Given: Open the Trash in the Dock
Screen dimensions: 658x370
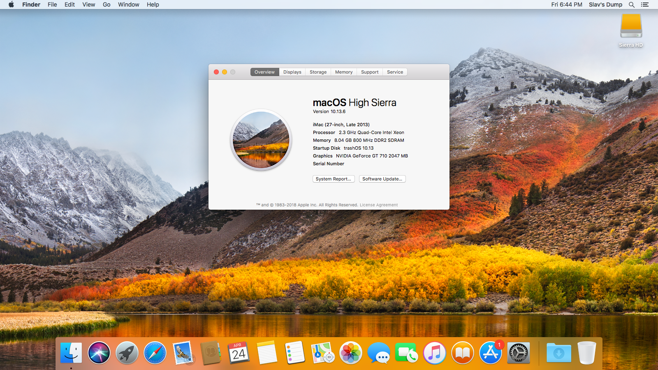Looking at the screenshot, I should pyautogui.click(x=586, y=353).
